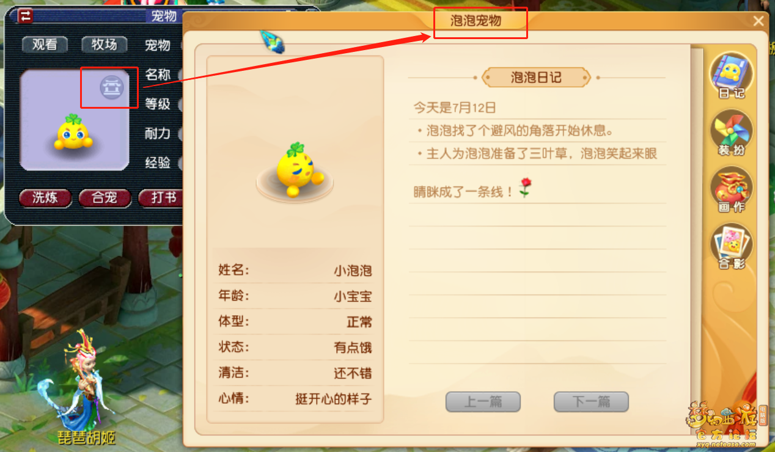Open the 合影 group photo icon

click(732, 247)
